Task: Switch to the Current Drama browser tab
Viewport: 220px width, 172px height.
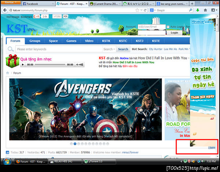Action: pyautogui.click(x=106, y=4)
